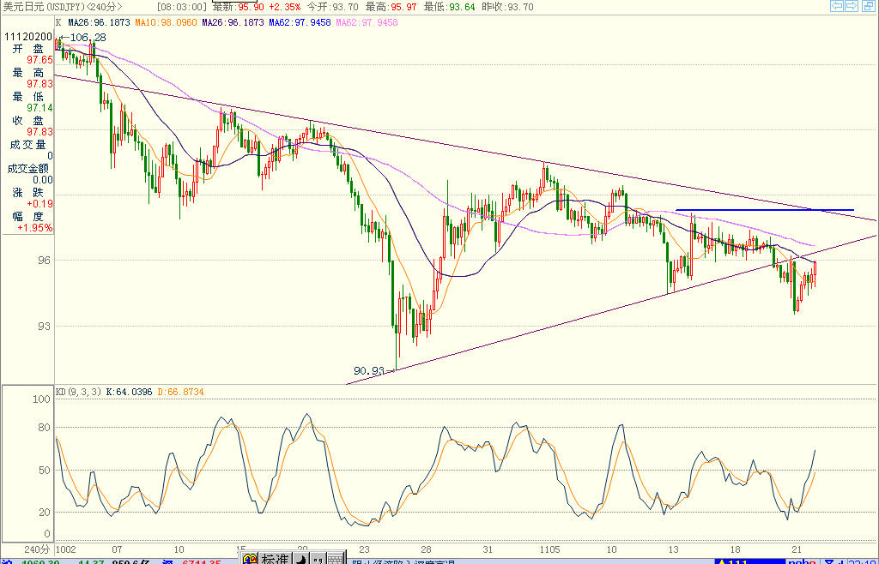Screen dimensions: 879x564
Task: Open the soft keyboard icon in IME bar
Action: [335, 559]
